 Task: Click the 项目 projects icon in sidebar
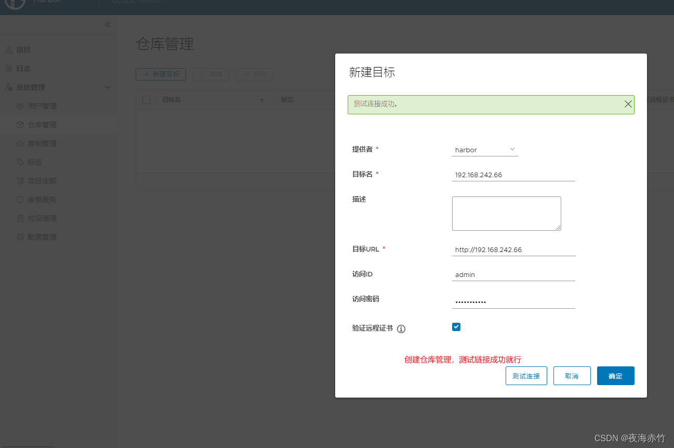click(x=9, y=50)
